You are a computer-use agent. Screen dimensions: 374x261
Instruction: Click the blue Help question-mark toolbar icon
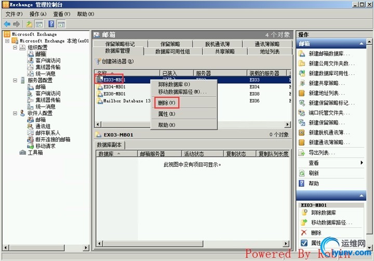click(x=51, y=24)
